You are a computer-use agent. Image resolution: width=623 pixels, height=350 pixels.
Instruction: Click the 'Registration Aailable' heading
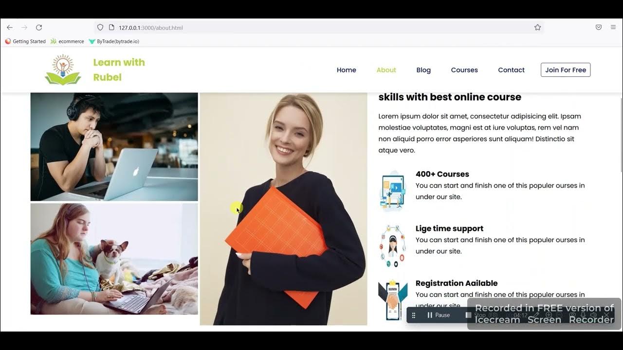[457, 283]
